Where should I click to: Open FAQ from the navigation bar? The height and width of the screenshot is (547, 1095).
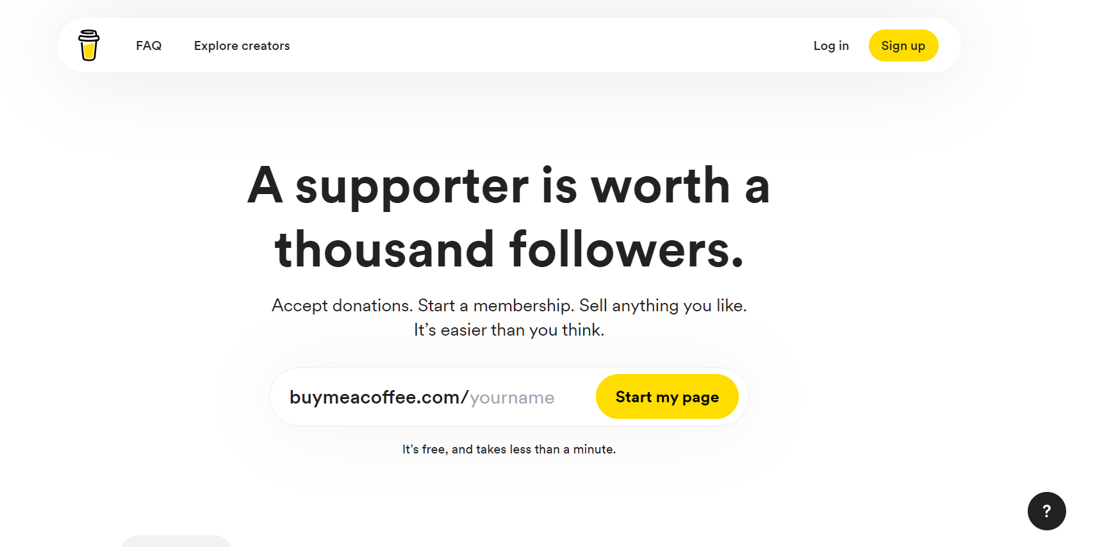click(x=148, y=45)
